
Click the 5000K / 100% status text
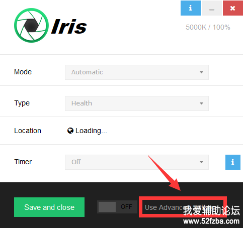(x=208, y=27)
